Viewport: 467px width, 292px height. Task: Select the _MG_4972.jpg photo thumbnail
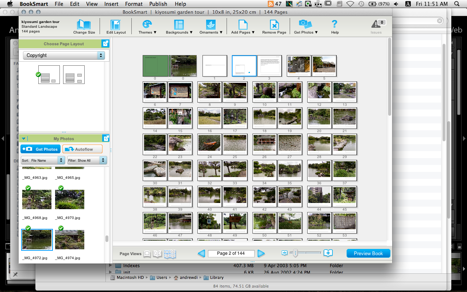pyautogui.click(x=37, y=240)
